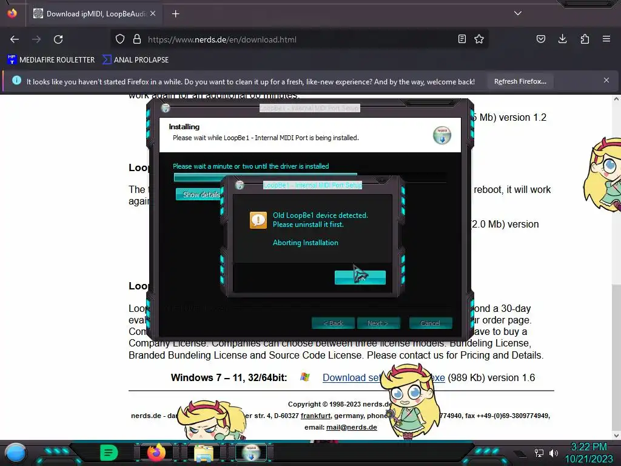The image size is (621, 466).
Task: Open the Start orb button
Action: tap(16, 453)
